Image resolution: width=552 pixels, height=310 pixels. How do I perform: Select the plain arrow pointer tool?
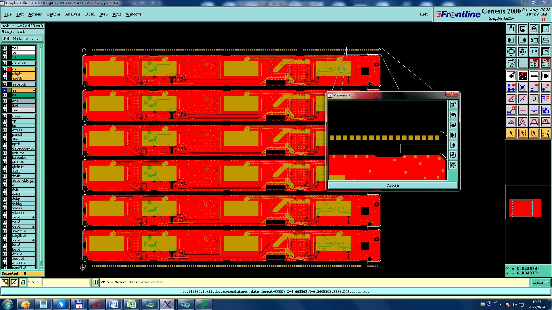click(511, 133)
